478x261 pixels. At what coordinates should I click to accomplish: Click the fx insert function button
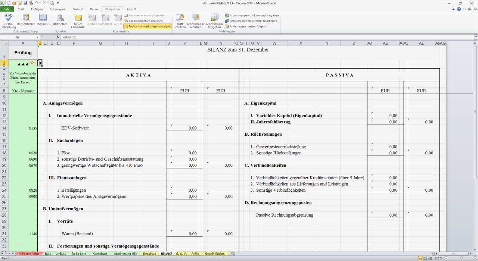tap(58, 37)
